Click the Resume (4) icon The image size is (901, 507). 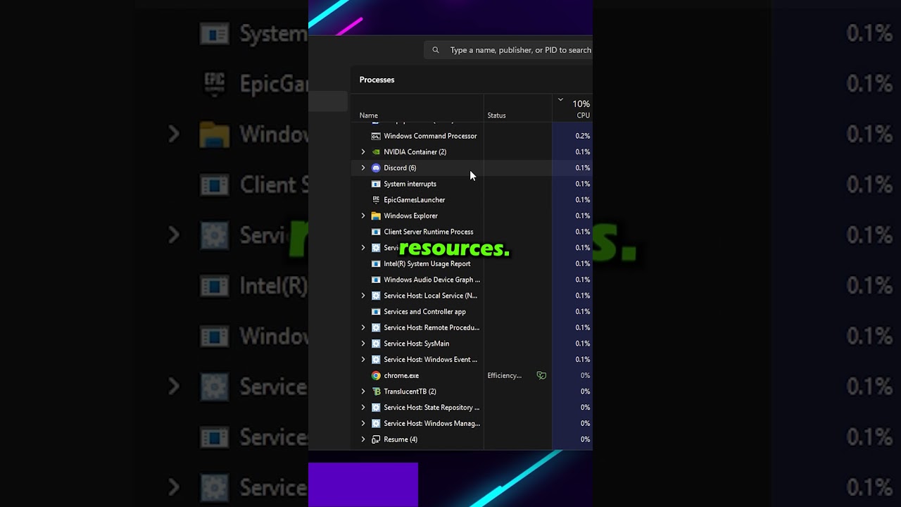point(376,439)
